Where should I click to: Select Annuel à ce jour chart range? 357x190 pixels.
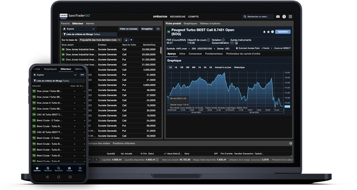223,67
